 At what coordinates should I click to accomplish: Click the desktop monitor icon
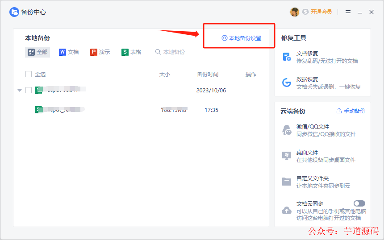287,156
